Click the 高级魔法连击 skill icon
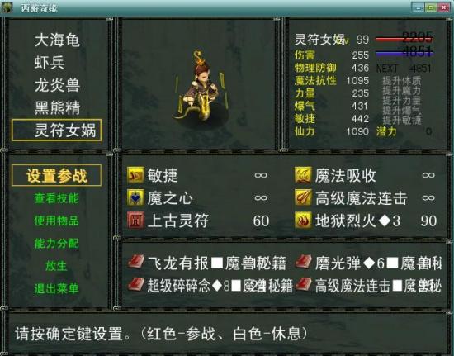 pyautogui.click(x=303, y=198)
